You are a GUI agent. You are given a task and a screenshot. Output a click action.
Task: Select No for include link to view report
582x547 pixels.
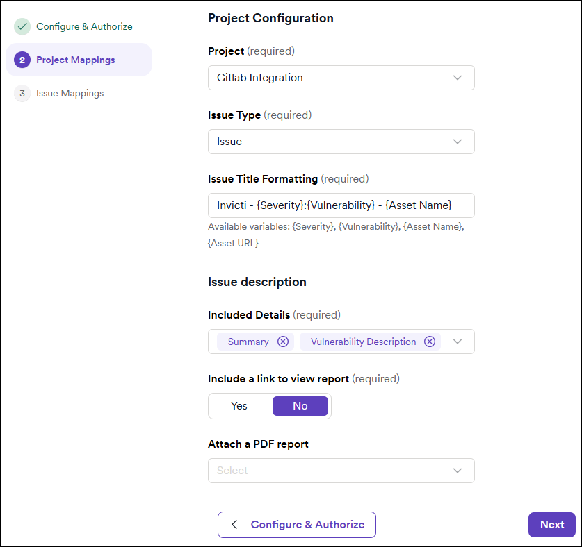300,406
